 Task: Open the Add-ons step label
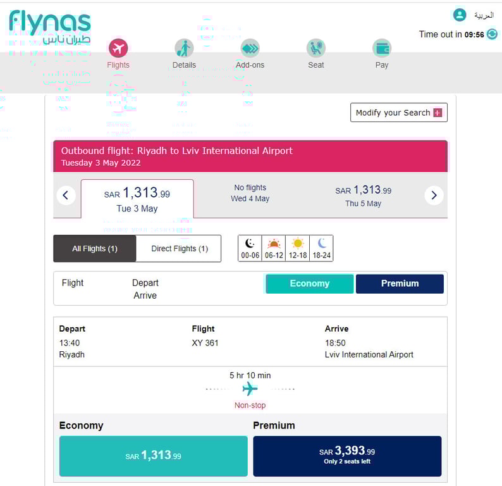[x=250, y=65]
